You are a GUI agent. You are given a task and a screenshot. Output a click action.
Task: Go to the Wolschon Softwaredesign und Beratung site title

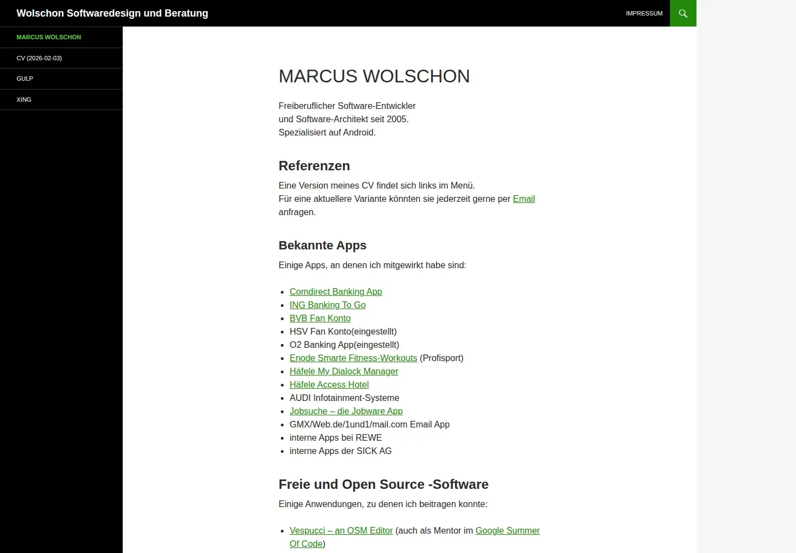112,13
